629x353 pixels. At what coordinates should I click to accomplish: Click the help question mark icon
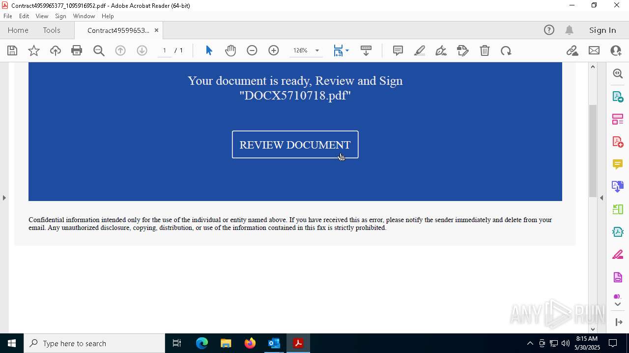(x=549, y=30)
